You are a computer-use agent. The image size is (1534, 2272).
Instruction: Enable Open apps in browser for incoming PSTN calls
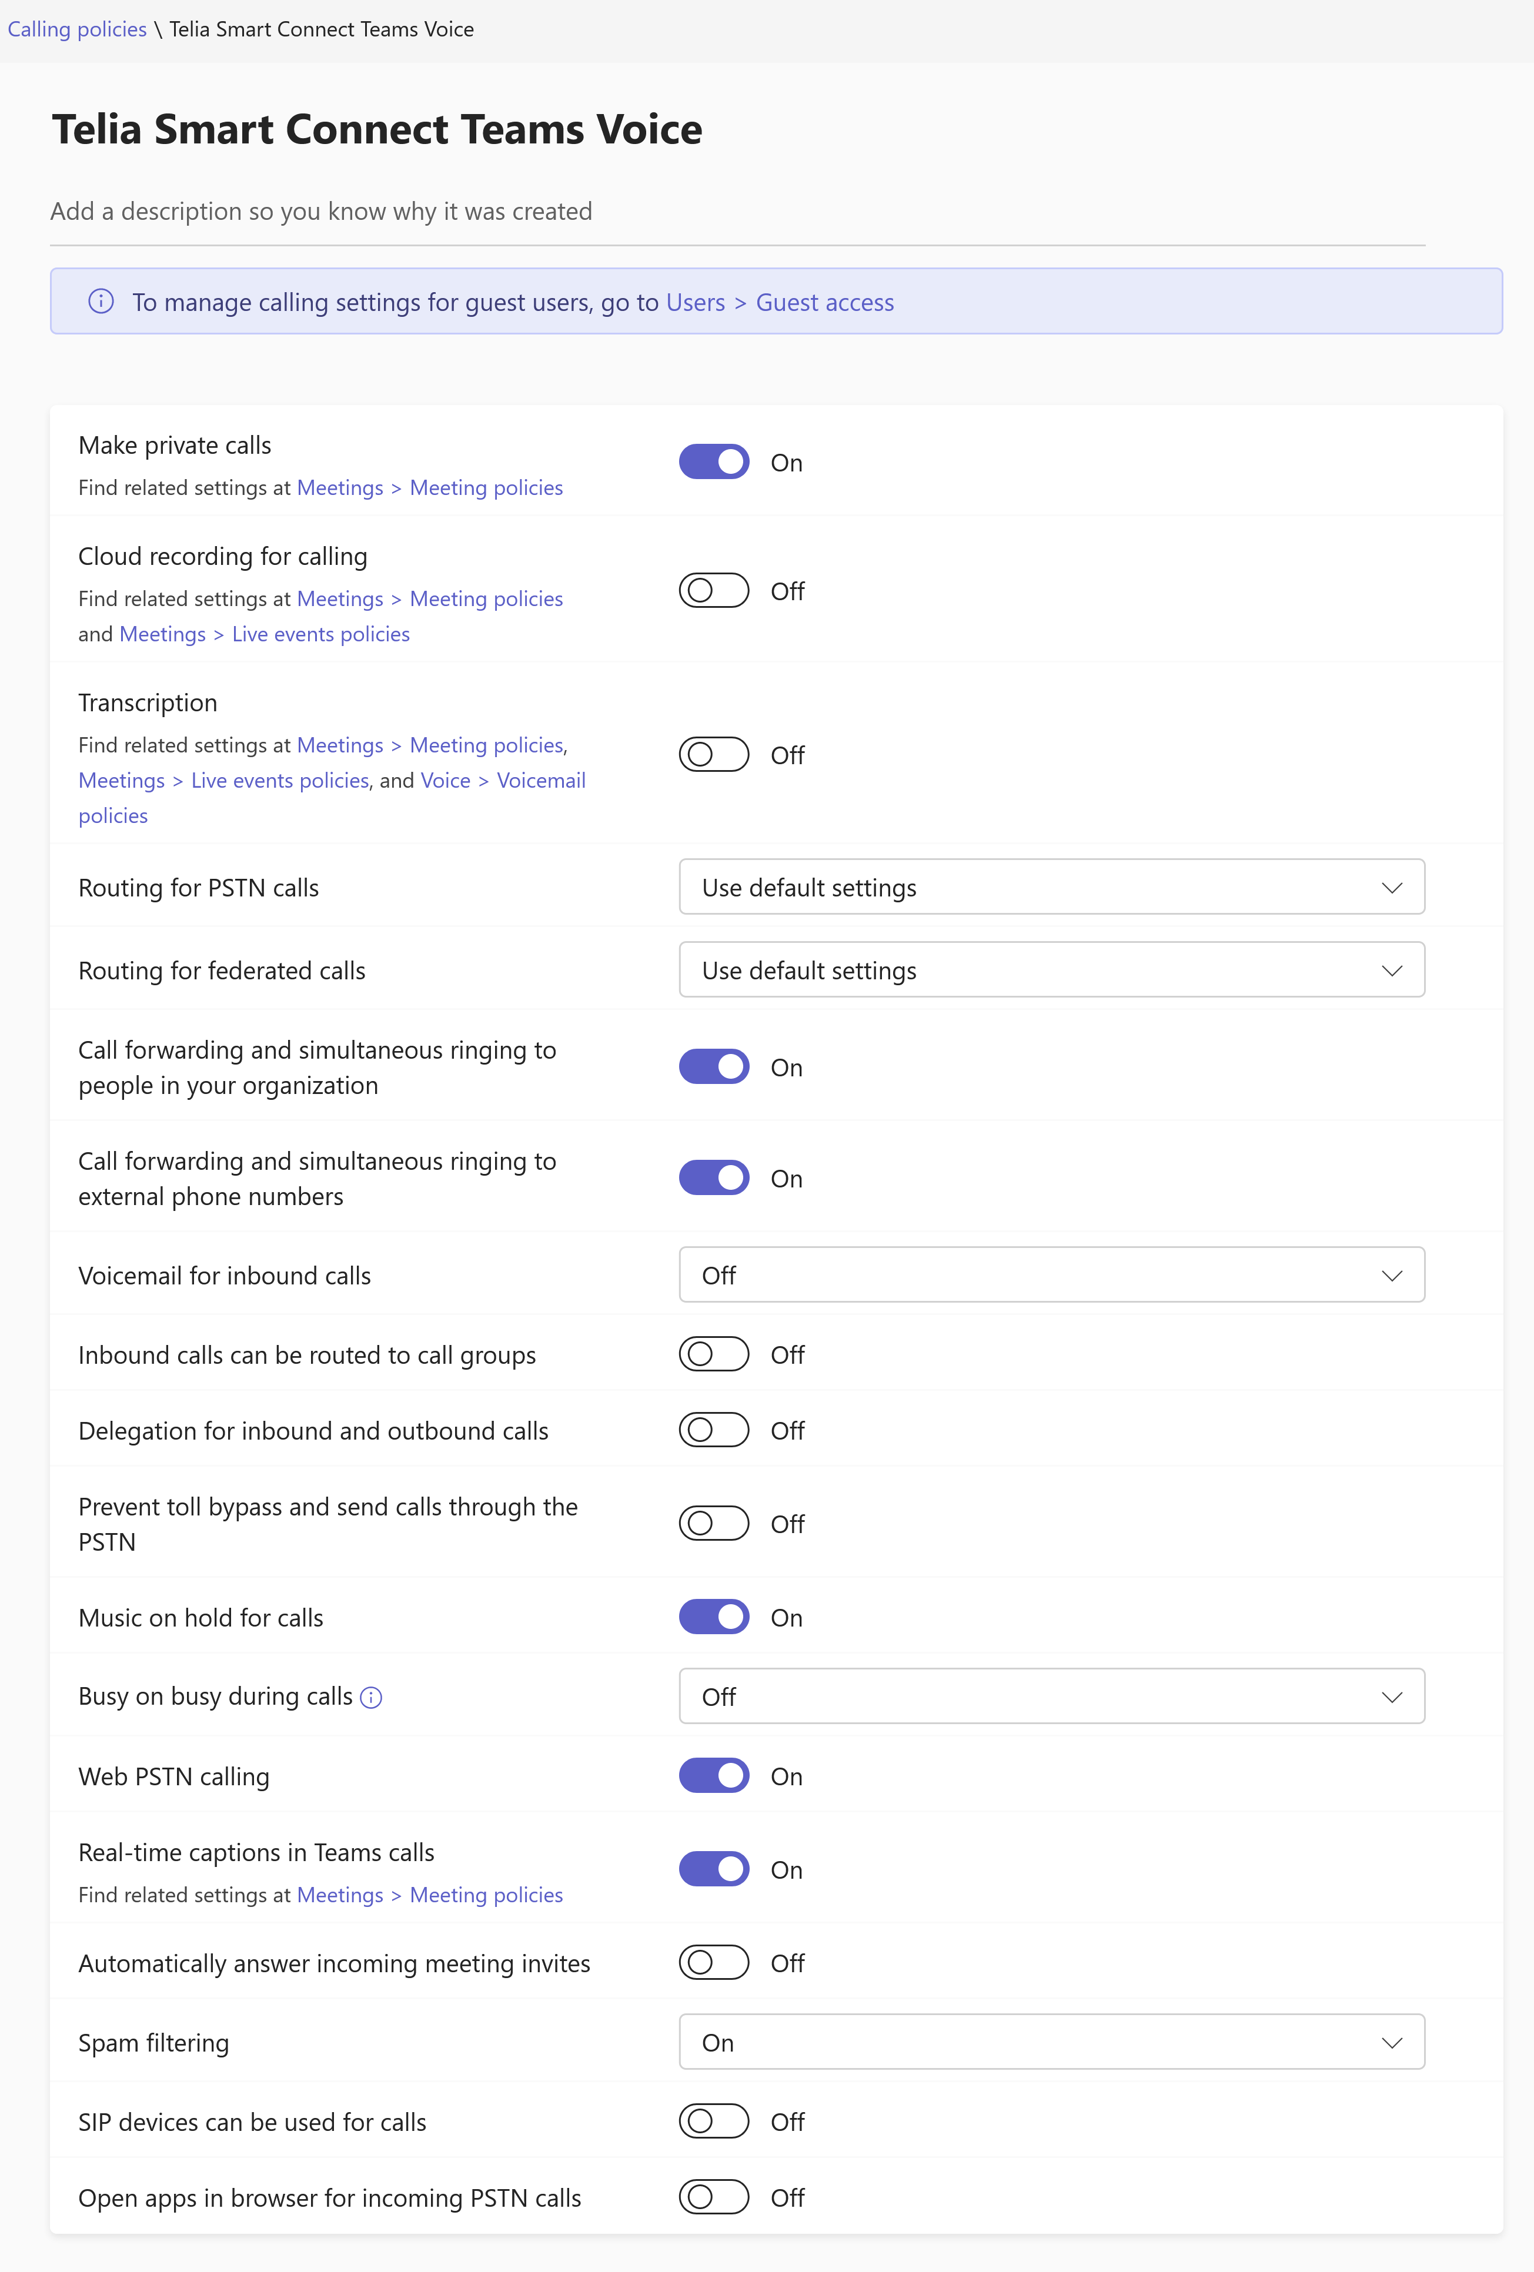tap(714, 2198)
